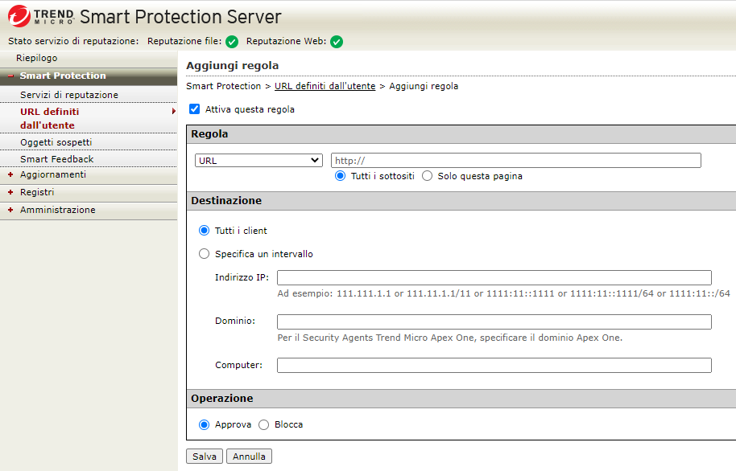Toggle the 'Attiva questa regola' checkbox

194,109
